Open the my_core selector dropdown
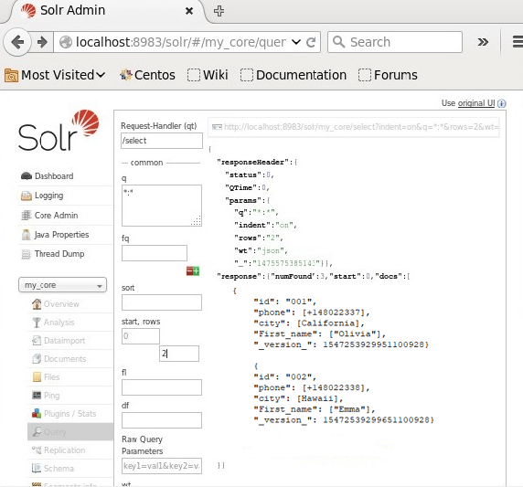 click(x=62, y=285)
